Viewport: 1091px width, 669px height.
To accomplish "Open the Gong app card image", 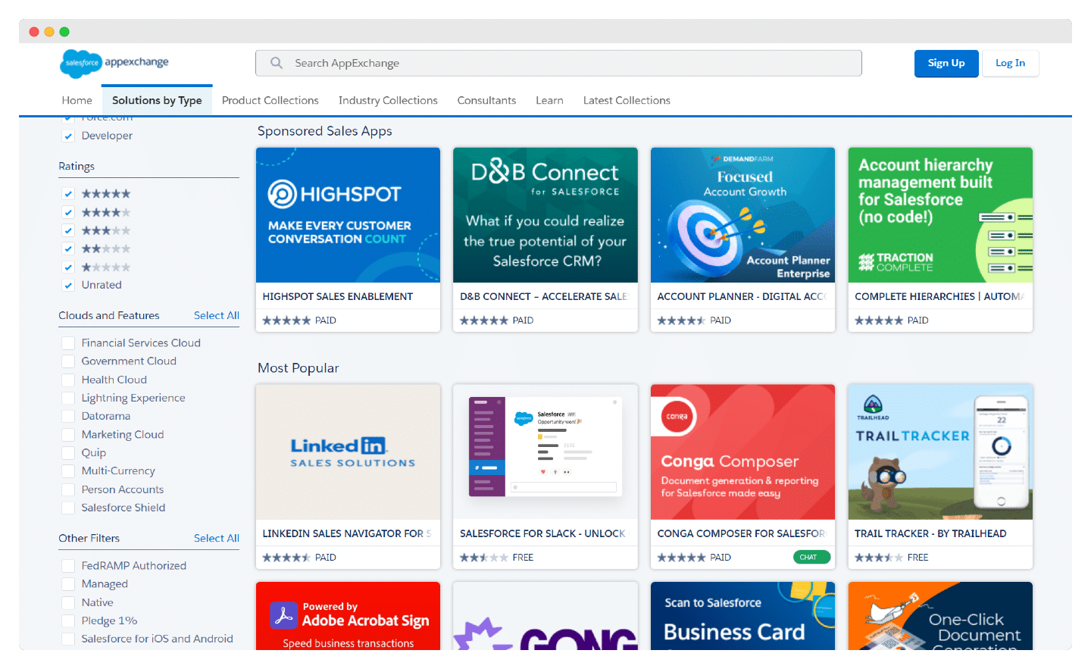I will (x=545, y=616).
